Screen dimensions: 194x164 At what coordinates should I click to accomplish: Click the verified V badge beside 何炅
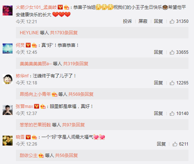click(28, 45)
